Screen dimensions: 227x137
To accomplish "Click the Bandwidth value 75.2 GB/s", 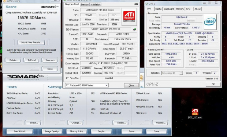I will [126, 59].
